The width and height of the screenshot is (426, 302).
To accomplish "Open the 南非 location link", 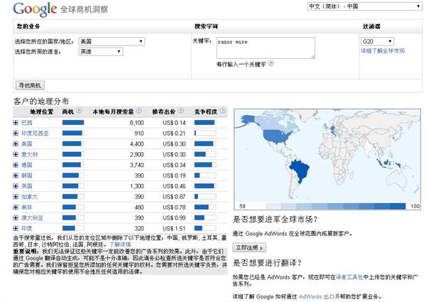I will coord(27,207).
